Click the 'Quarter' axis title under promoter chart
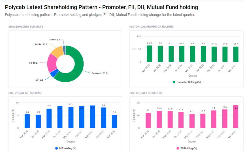Image resolution: width=245 pixels, height=151 pixels. coord(193,76)
